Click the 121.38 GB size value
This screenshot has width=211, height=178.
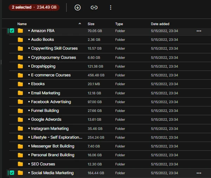[x=95, y=66]
